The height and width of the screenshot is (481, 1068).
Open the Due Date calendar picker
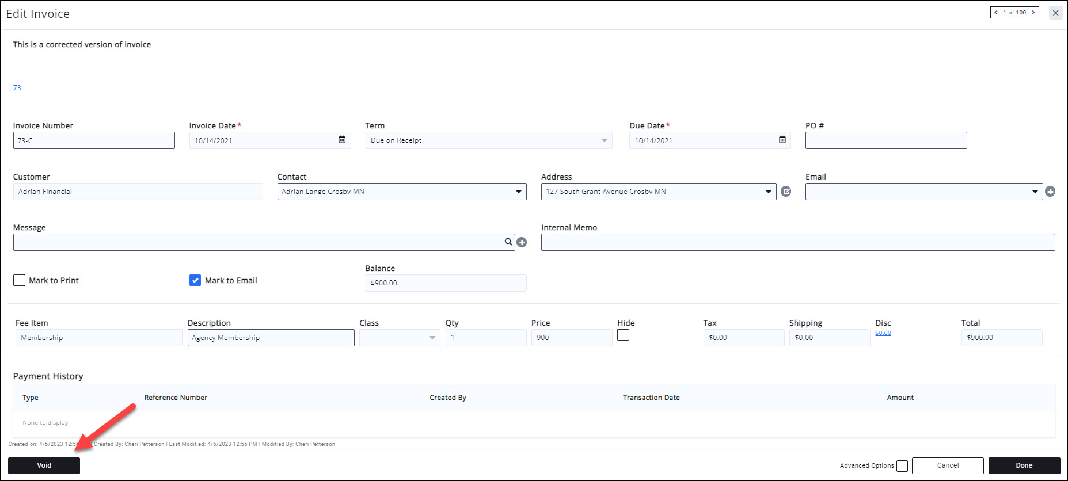782,140
